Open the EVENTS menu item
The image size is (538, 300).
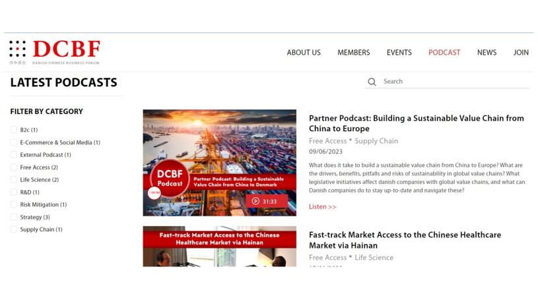tap(399, 53)
